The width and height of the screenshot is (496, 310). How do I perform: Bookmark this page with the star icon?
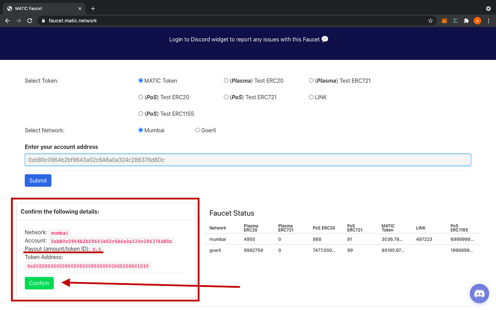click(430, 21)
